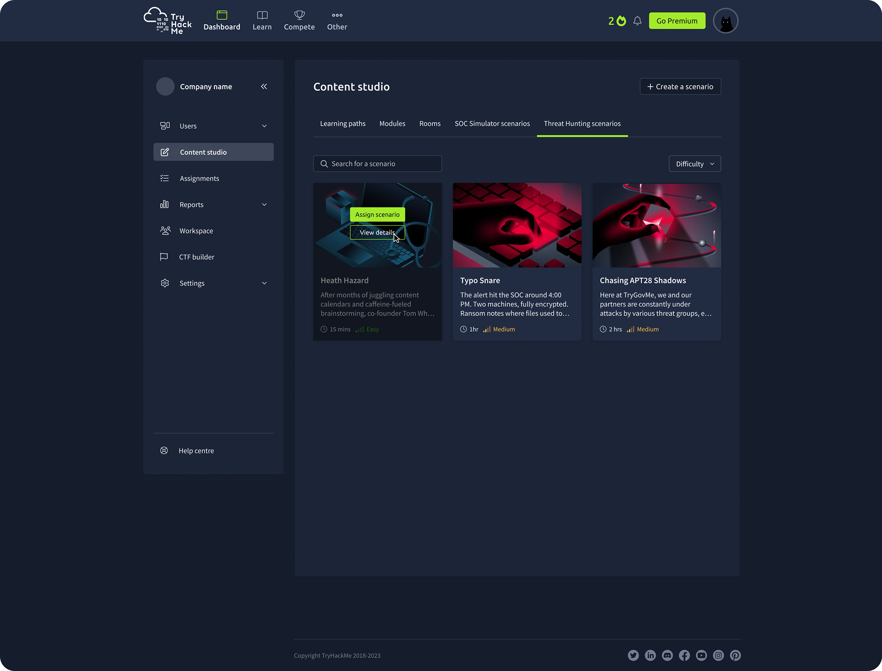
Task: Open the Difficulty filter dropdown
Action: click(x=695, y=164)
